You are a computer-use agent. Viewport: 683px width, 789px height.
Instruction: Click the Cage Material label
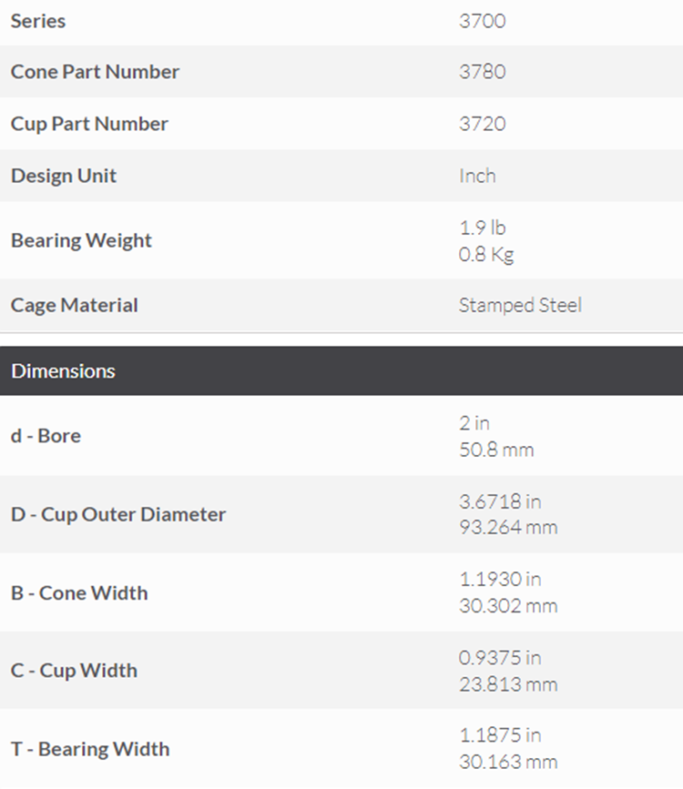[x=75, y=305]
